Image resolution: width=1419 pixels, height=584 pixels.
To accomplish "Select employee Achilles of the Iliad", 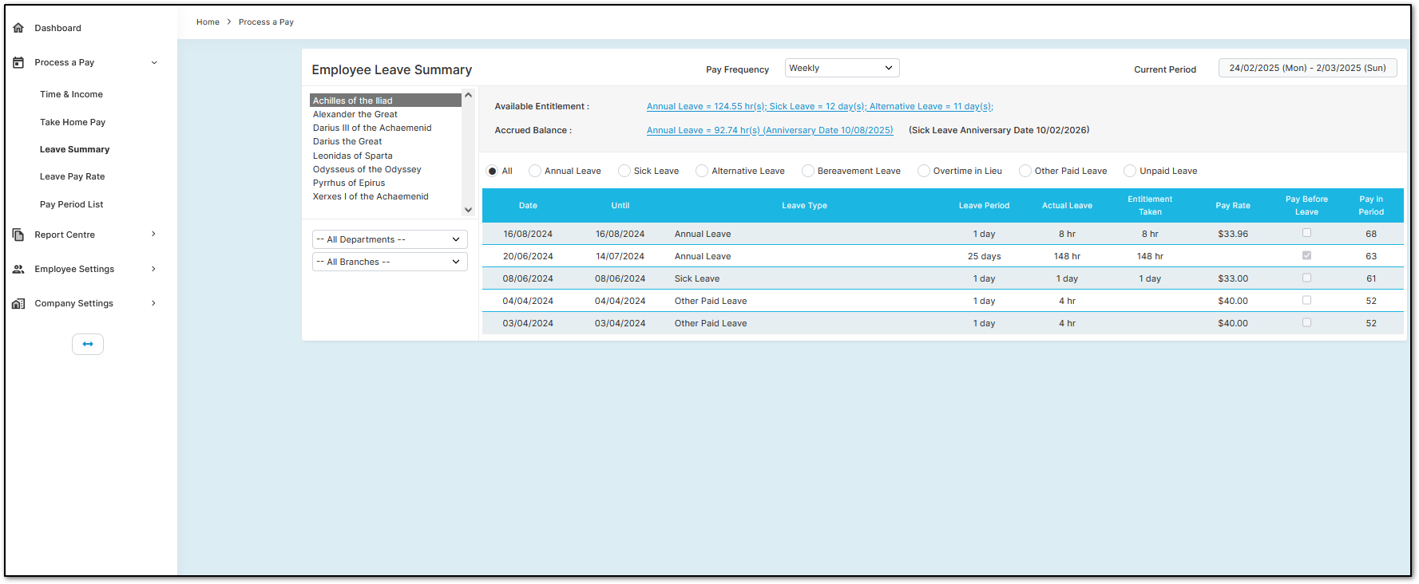I will (386, 101).
